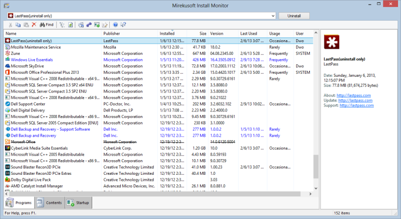401x219 pixels.
Task: Click the horizontal scrollbar left arrow
Action: coord(7,194)
